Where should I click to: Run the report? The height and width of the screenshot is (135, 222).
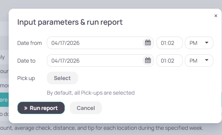41,108
